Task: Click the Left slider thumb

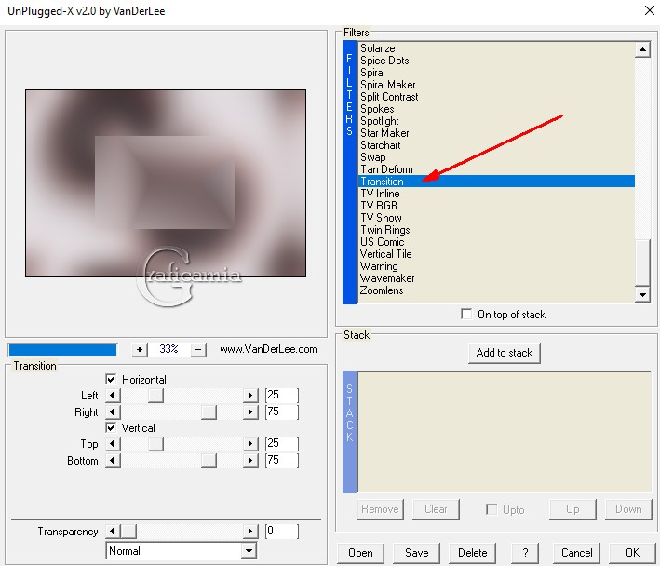Action: pyautogui.click(x=155, y=395)
